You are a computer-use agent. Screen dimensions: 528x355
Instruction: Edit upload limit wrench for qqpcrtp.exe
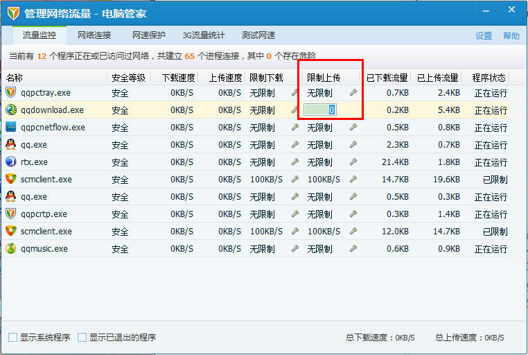(x=353, y=214)
